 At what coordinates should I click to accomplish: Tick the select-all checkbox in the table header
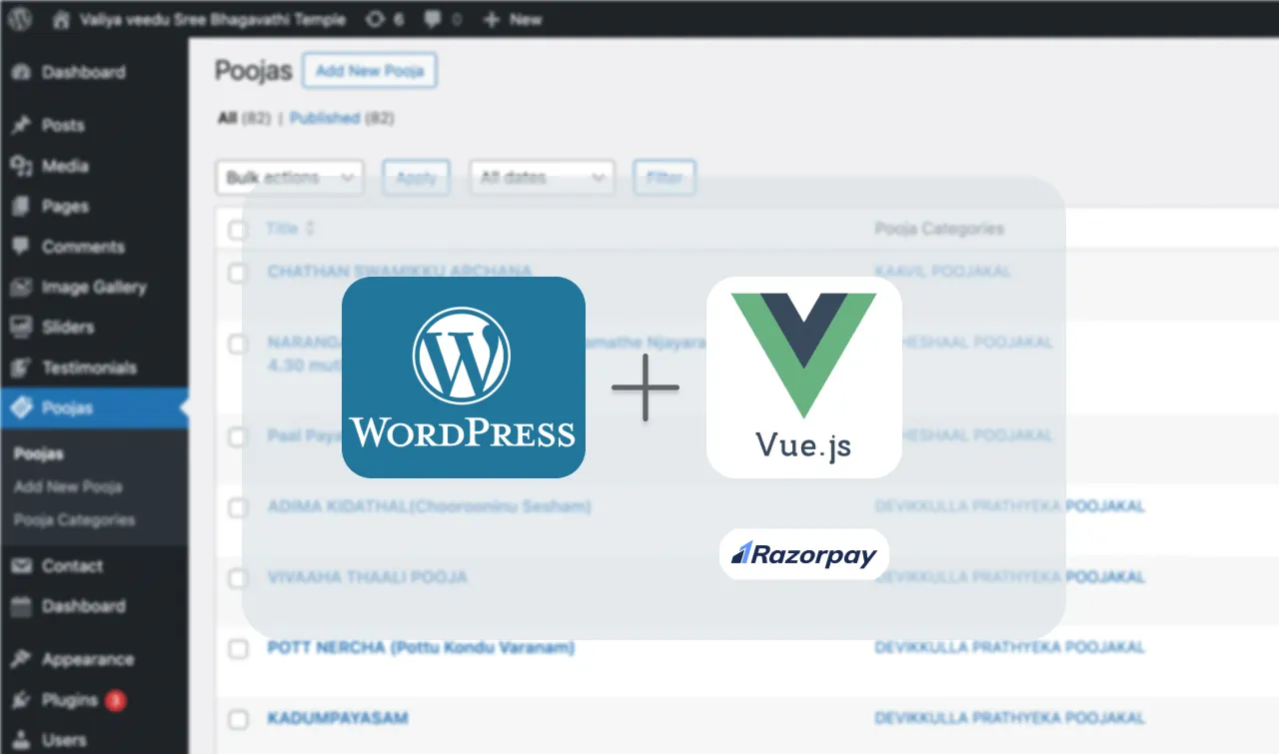point(237,230)
